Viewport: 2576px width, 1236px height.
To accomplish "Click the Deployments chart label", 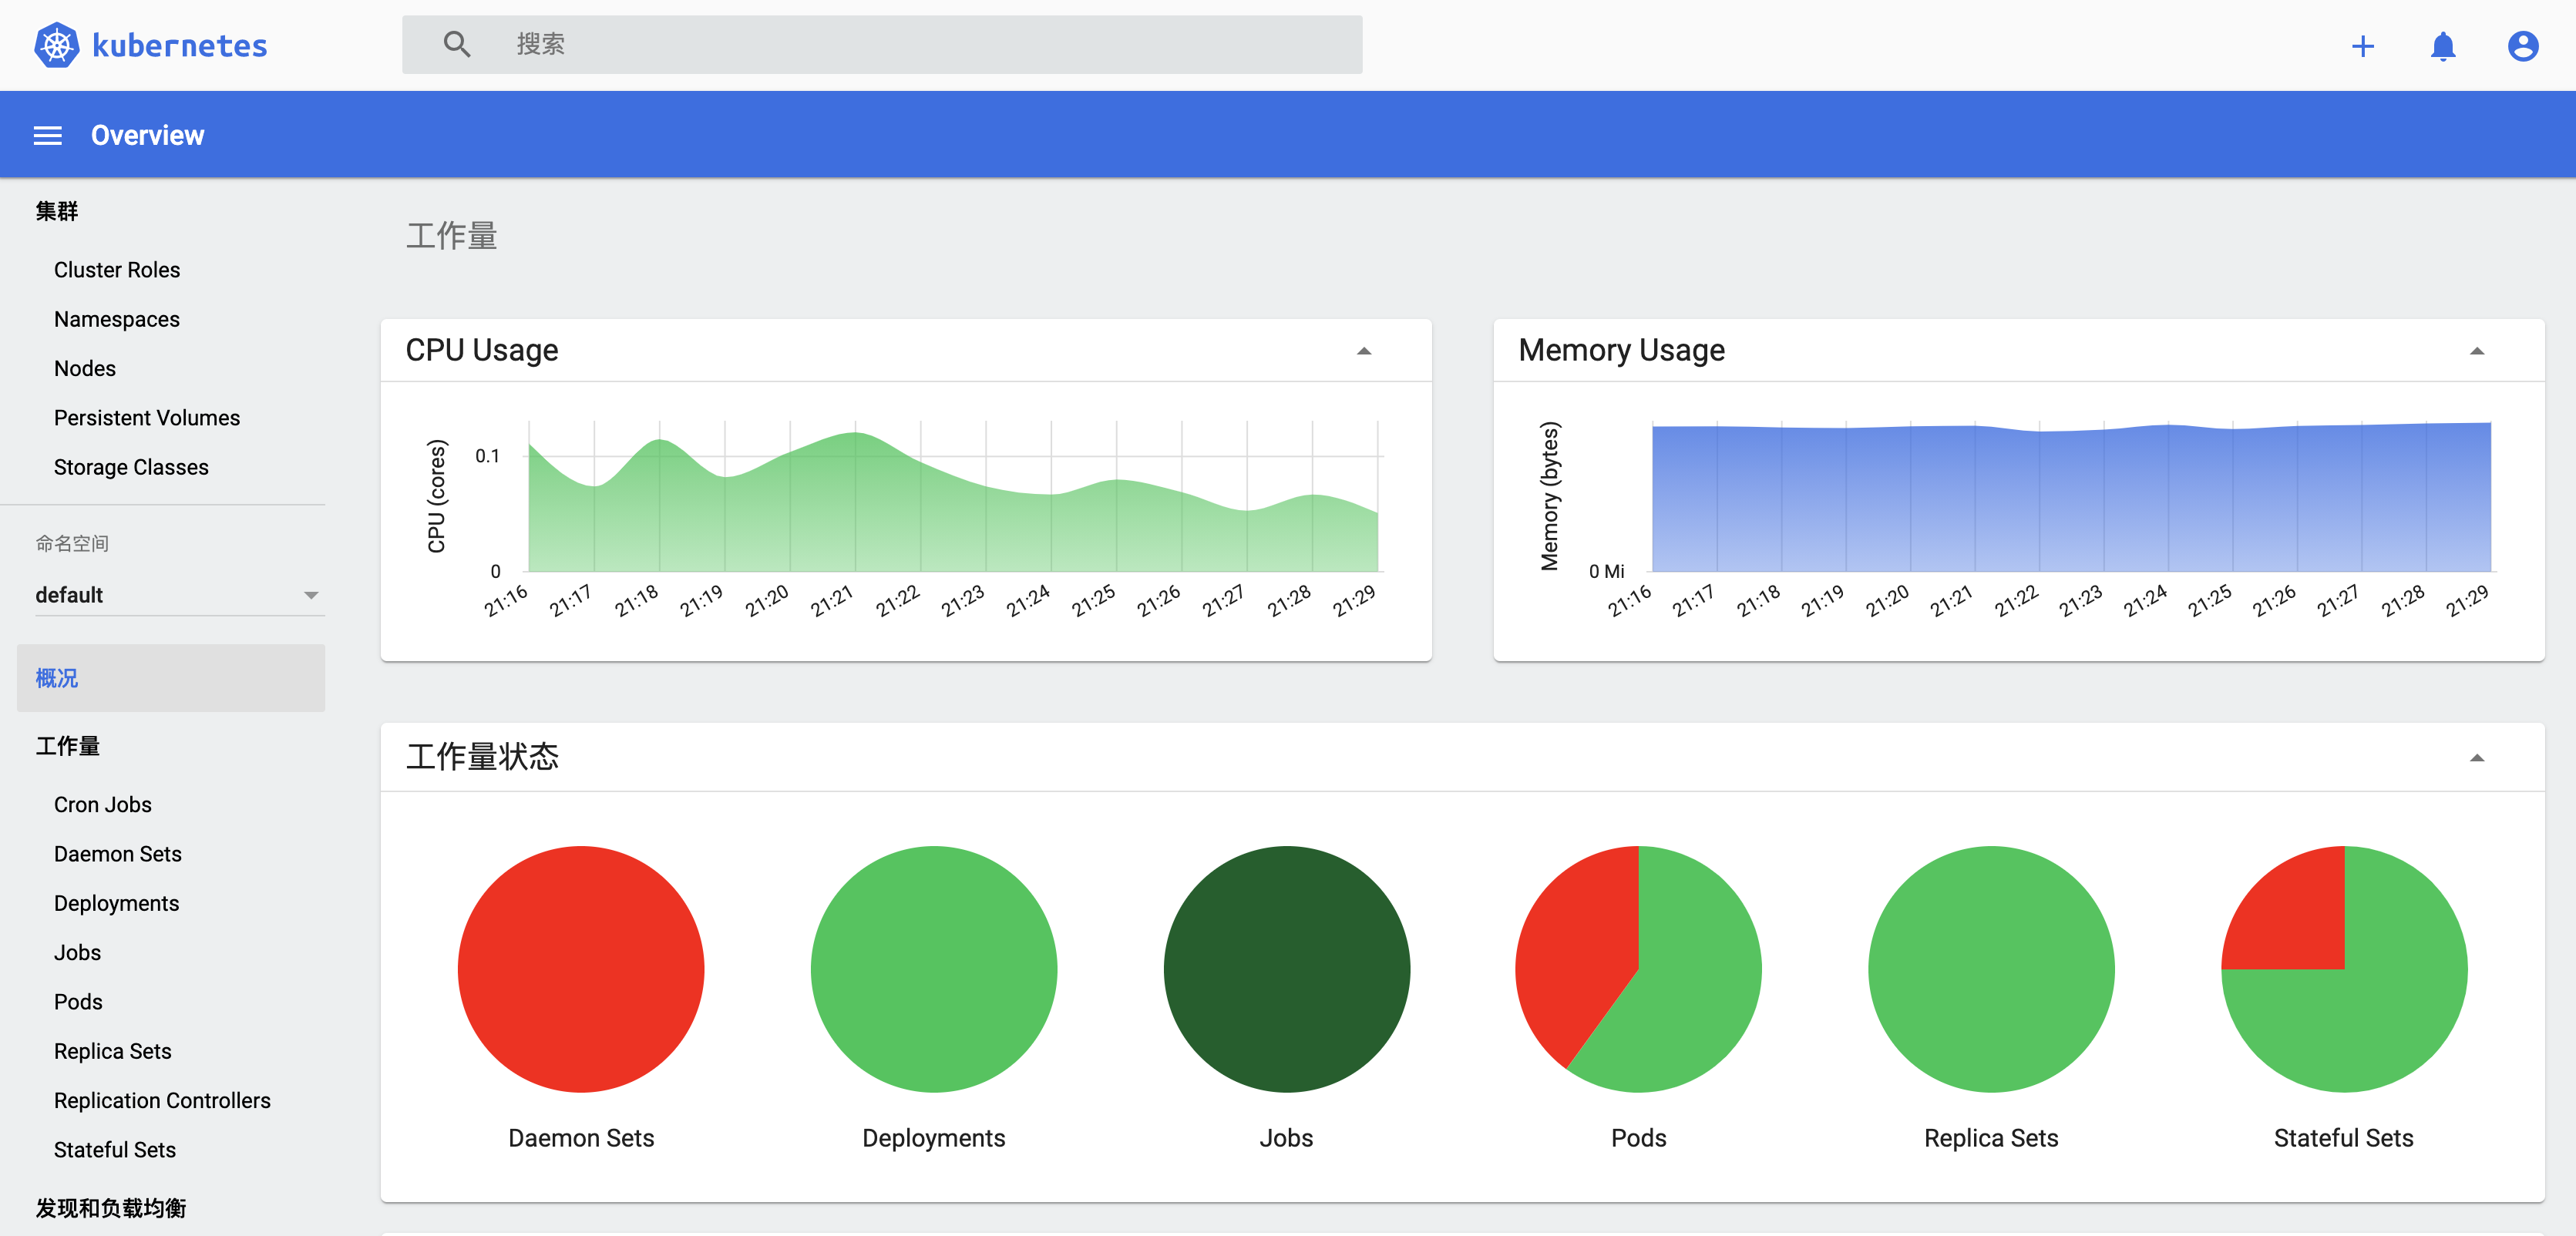I will tap(934, 1138).
